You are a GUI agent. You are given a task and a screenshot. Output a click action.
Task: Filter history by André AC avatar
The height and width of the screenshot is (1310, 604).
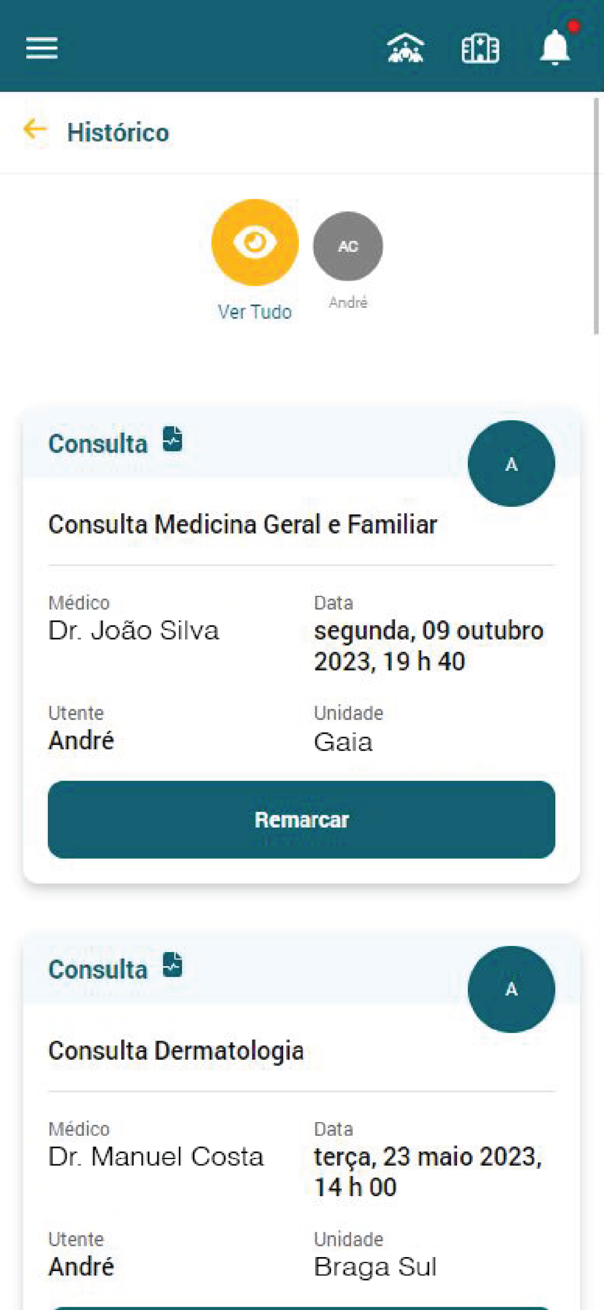(348, 246)
